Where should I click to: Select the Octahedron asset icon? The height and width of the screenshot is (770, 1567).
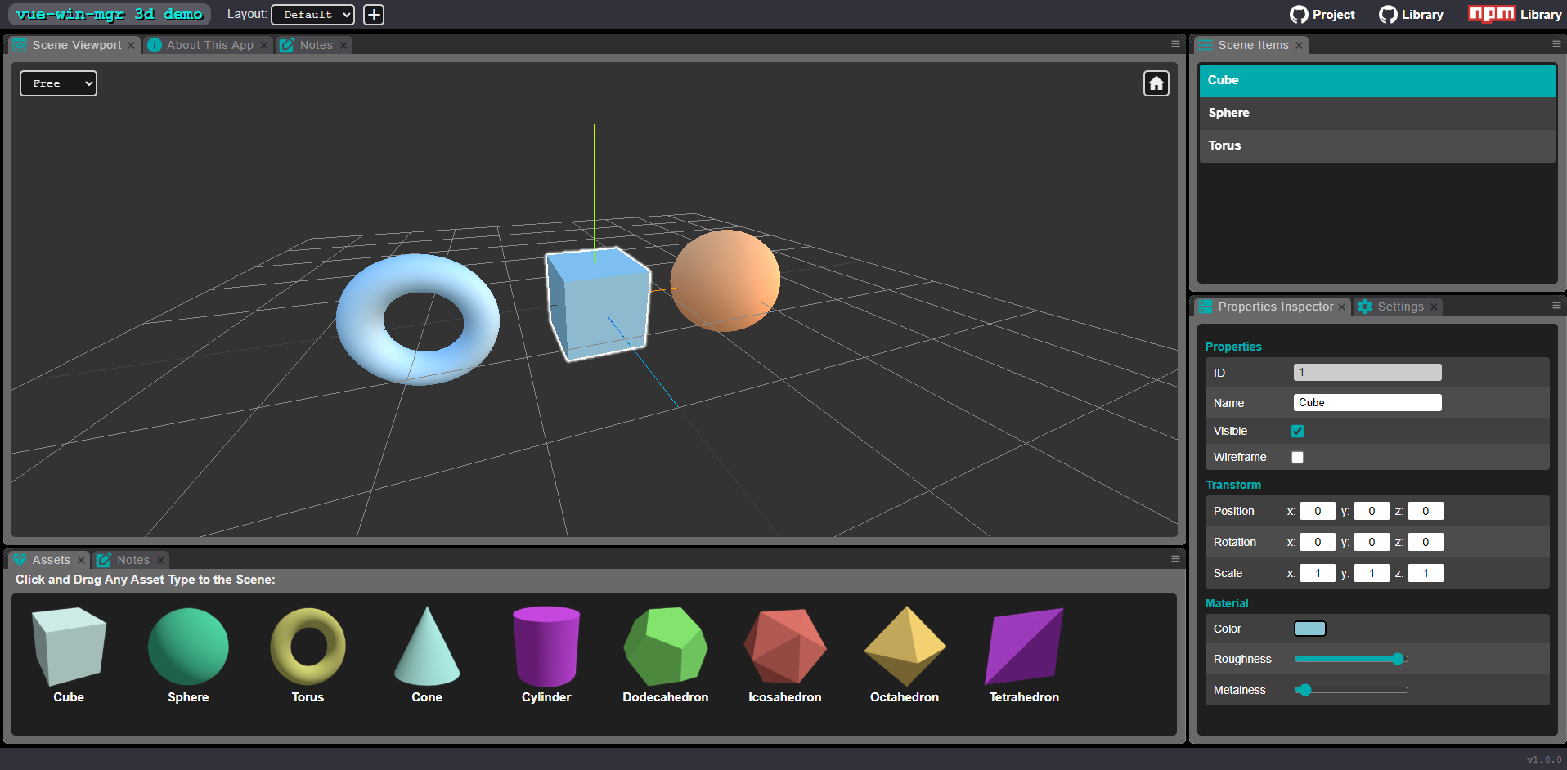pos(905,646)
